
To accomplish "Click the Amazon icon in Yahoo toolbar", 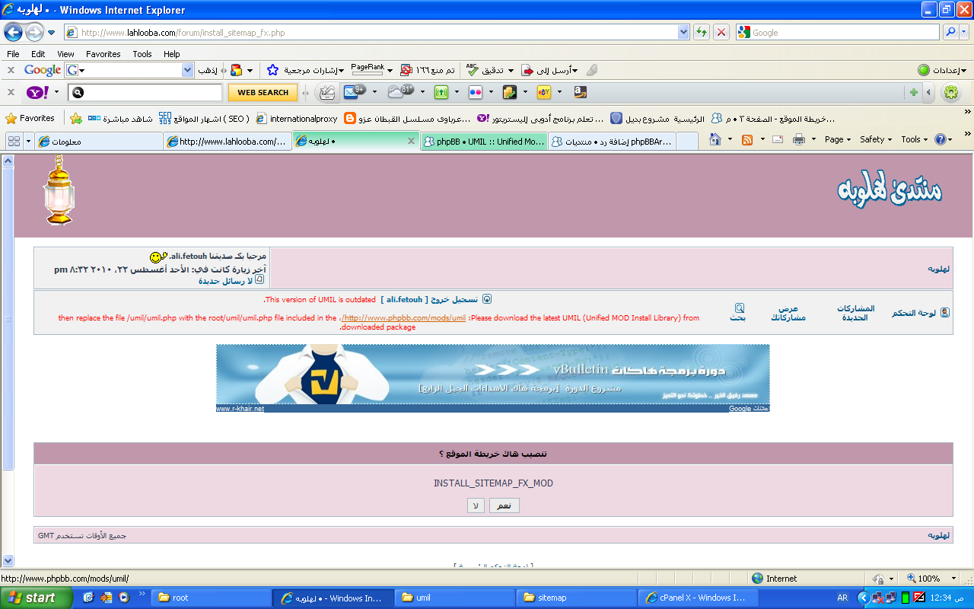I will click(581, 92).
